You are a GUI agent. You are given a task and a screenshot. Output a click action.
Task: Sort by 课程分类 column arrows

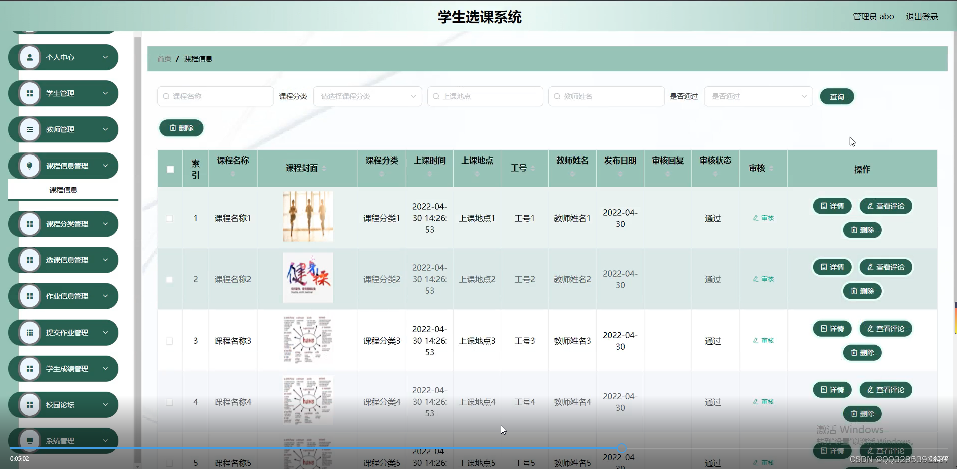click(x=382, y=174)
